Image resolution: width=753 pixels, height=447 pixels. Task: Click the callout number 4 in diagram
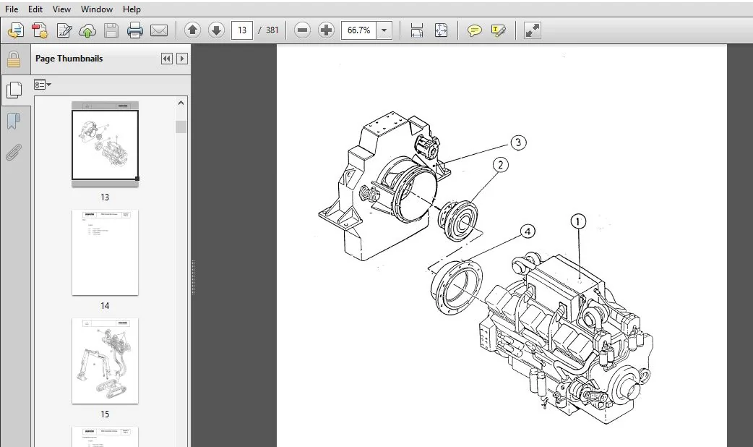(528, 231)
